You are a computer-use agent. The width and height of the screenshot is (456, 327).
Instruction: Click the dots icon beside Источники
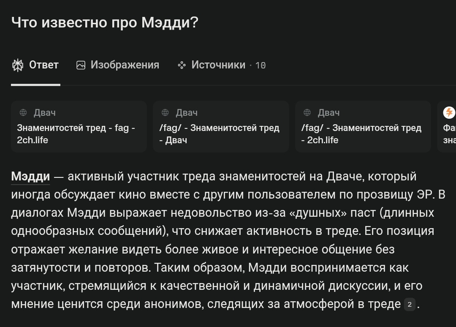click(182, 65)
